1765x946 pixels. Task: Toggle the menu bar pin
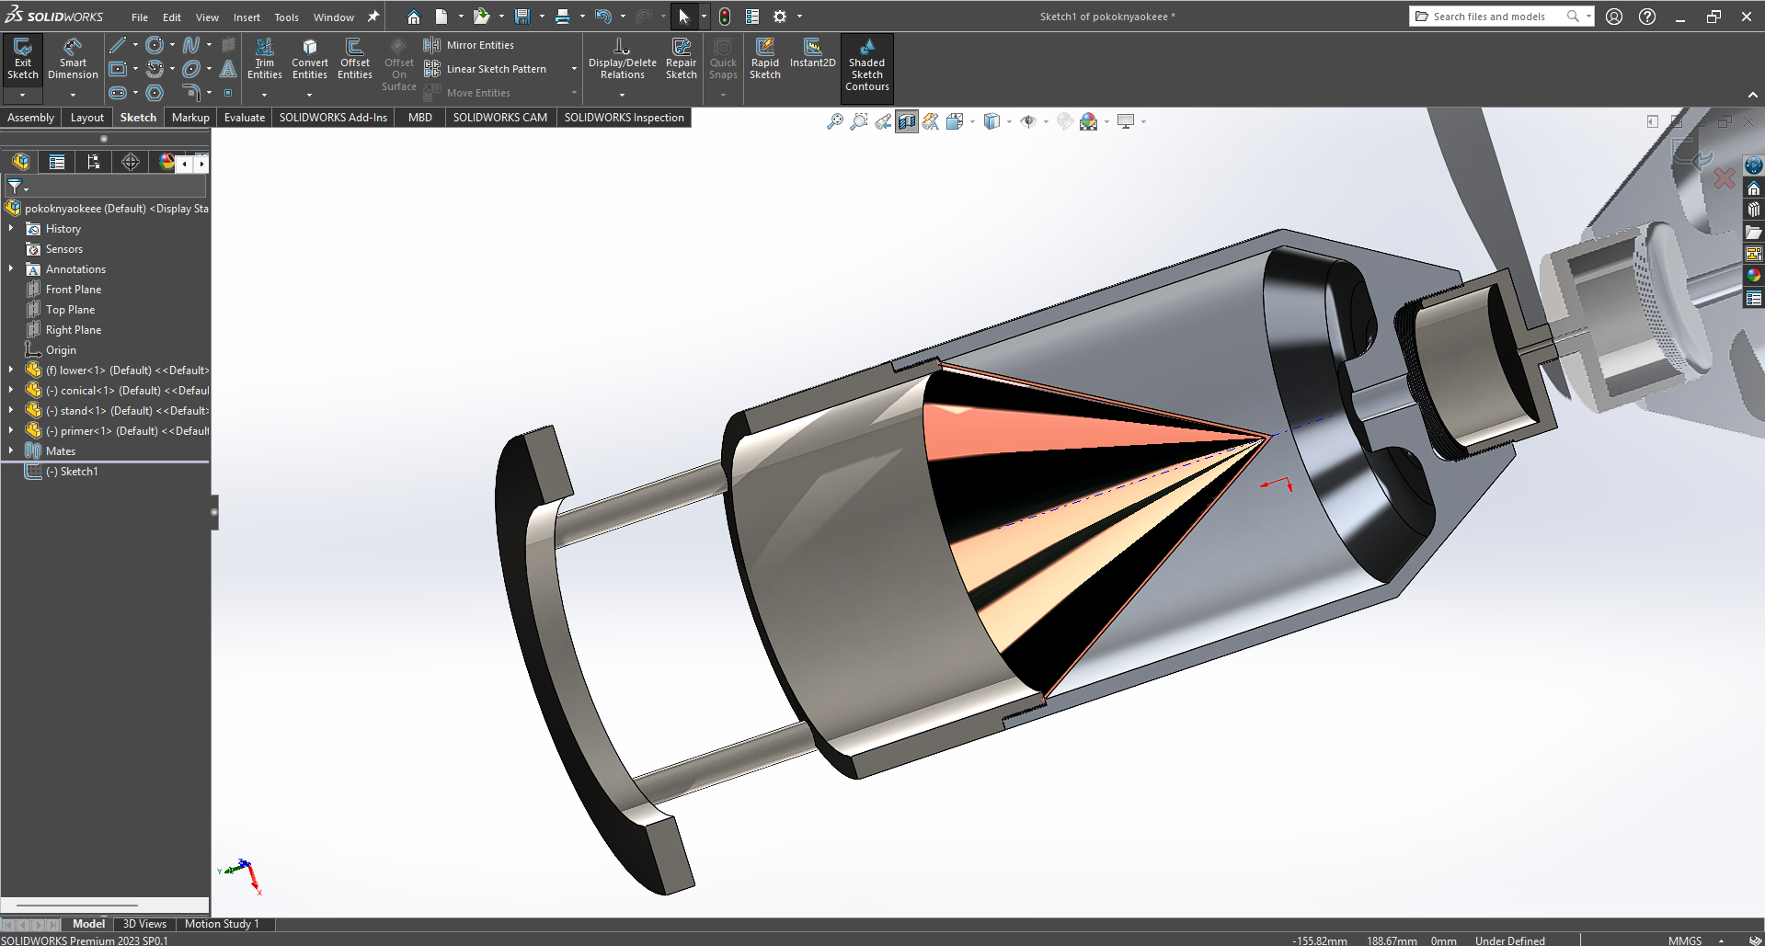click(373, 17)
